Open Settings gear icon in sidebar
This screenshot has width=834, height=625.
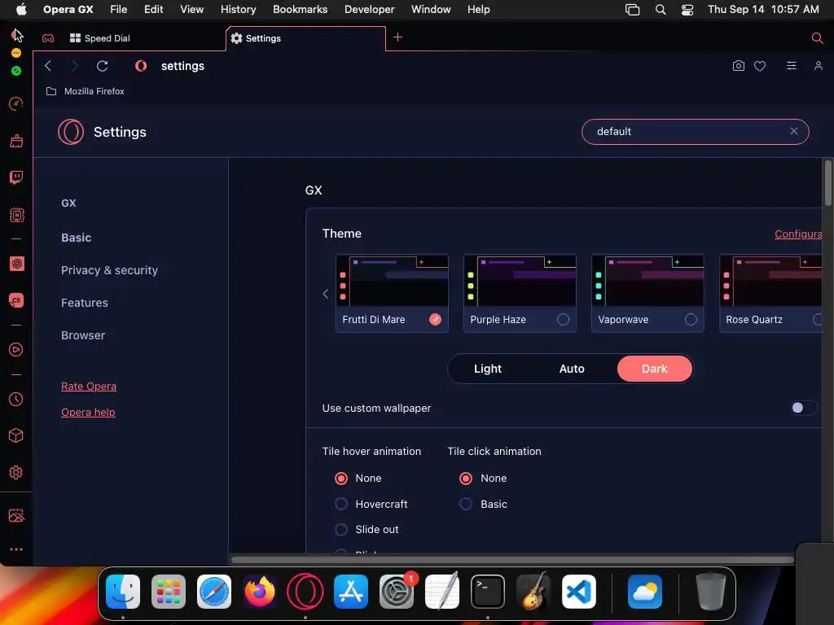coord(16,473)
